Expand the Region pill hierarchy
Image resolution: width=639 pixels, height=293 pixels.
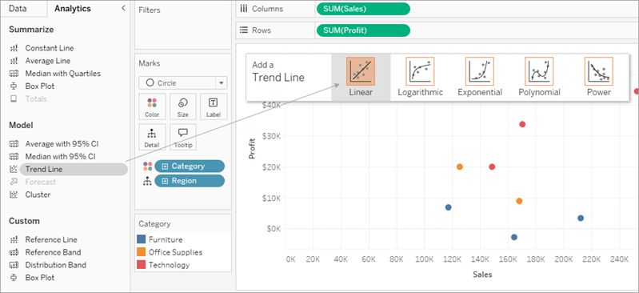click(165, 181)
